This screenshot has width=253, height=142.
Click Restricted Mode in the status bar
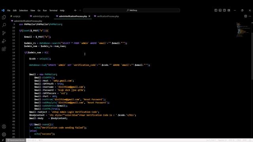pyautogui.click(x=16, y=140)
